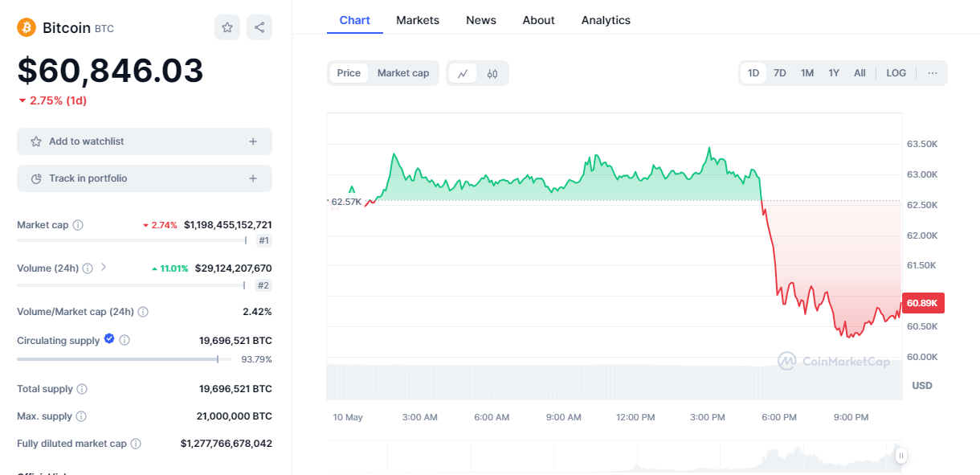The width and height of the screenshot is (980, 475).
Task: Click the 10 May date axis label
Action: pos(349,417)
